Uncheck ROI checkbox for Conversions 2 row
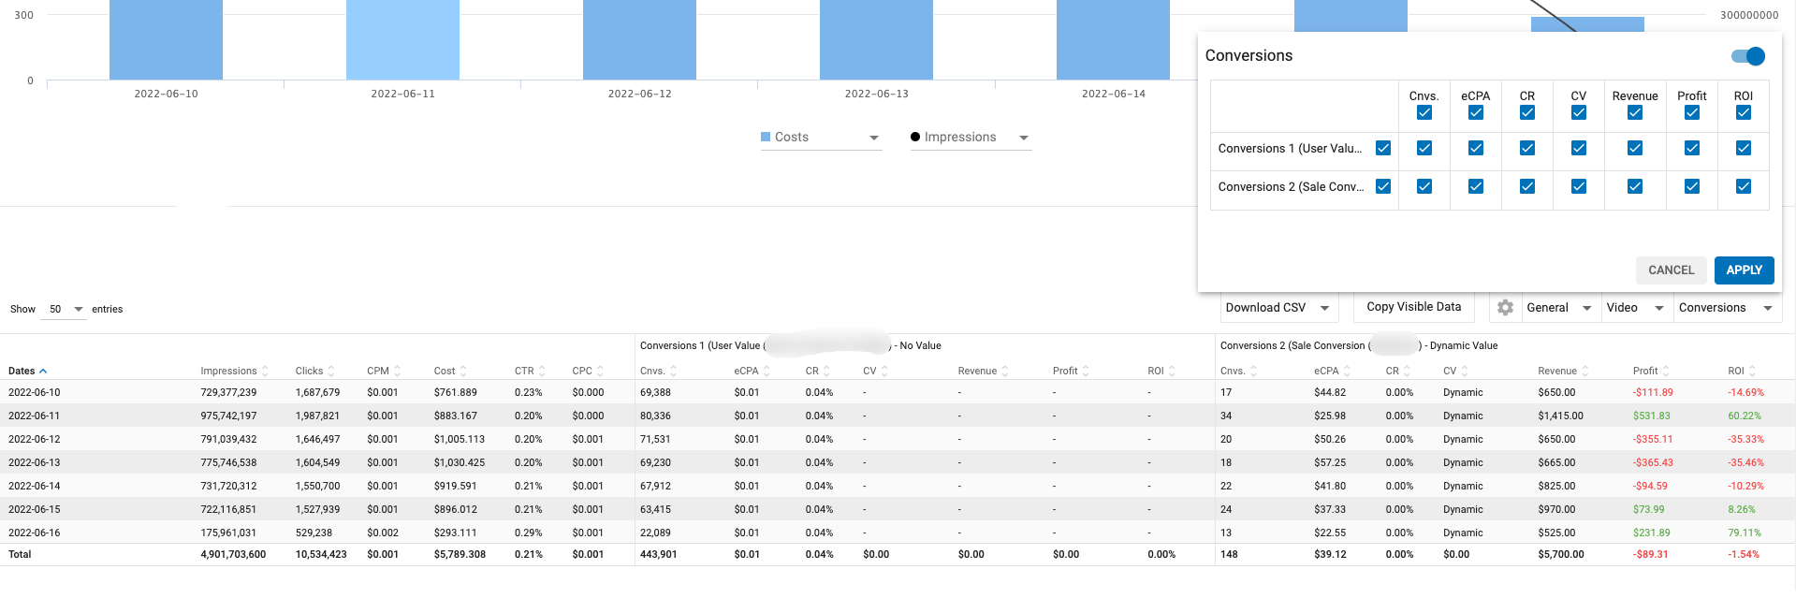1796x613 pixels. [x=1743, y=186]
